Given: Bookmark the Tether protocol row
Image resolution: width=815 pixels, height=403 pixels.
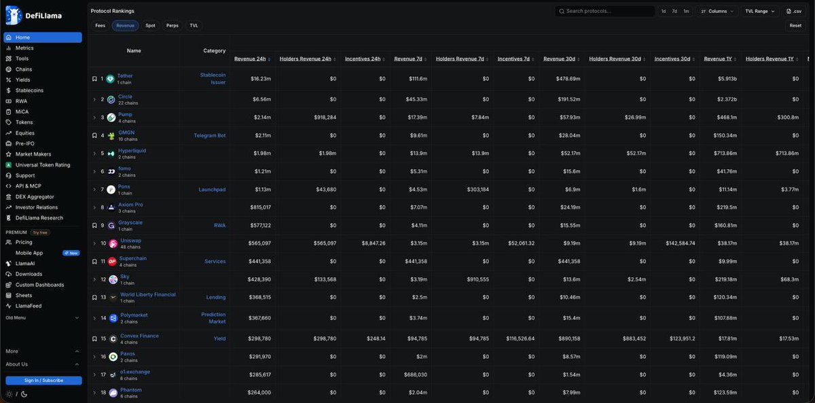Looking at the screenshot, I should (x=94, y=79).
